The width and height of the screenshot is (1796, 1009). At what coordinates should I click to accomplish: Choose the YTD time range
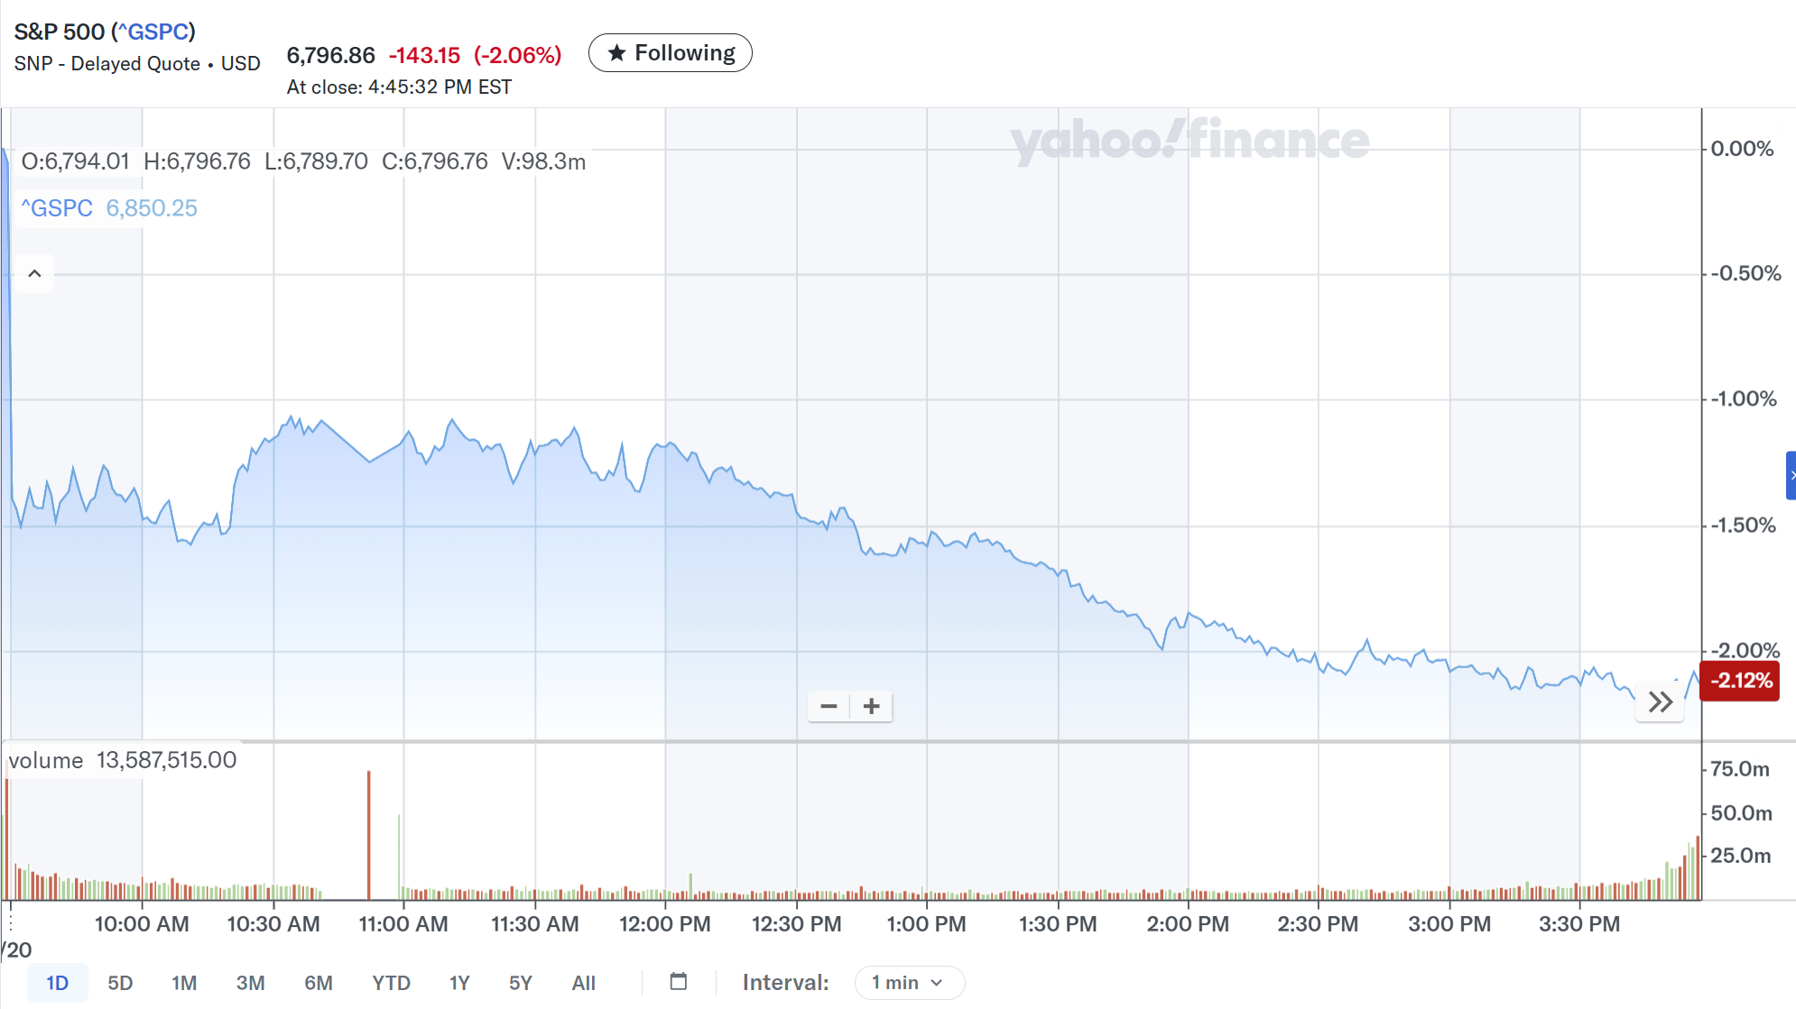coord(391,983)
